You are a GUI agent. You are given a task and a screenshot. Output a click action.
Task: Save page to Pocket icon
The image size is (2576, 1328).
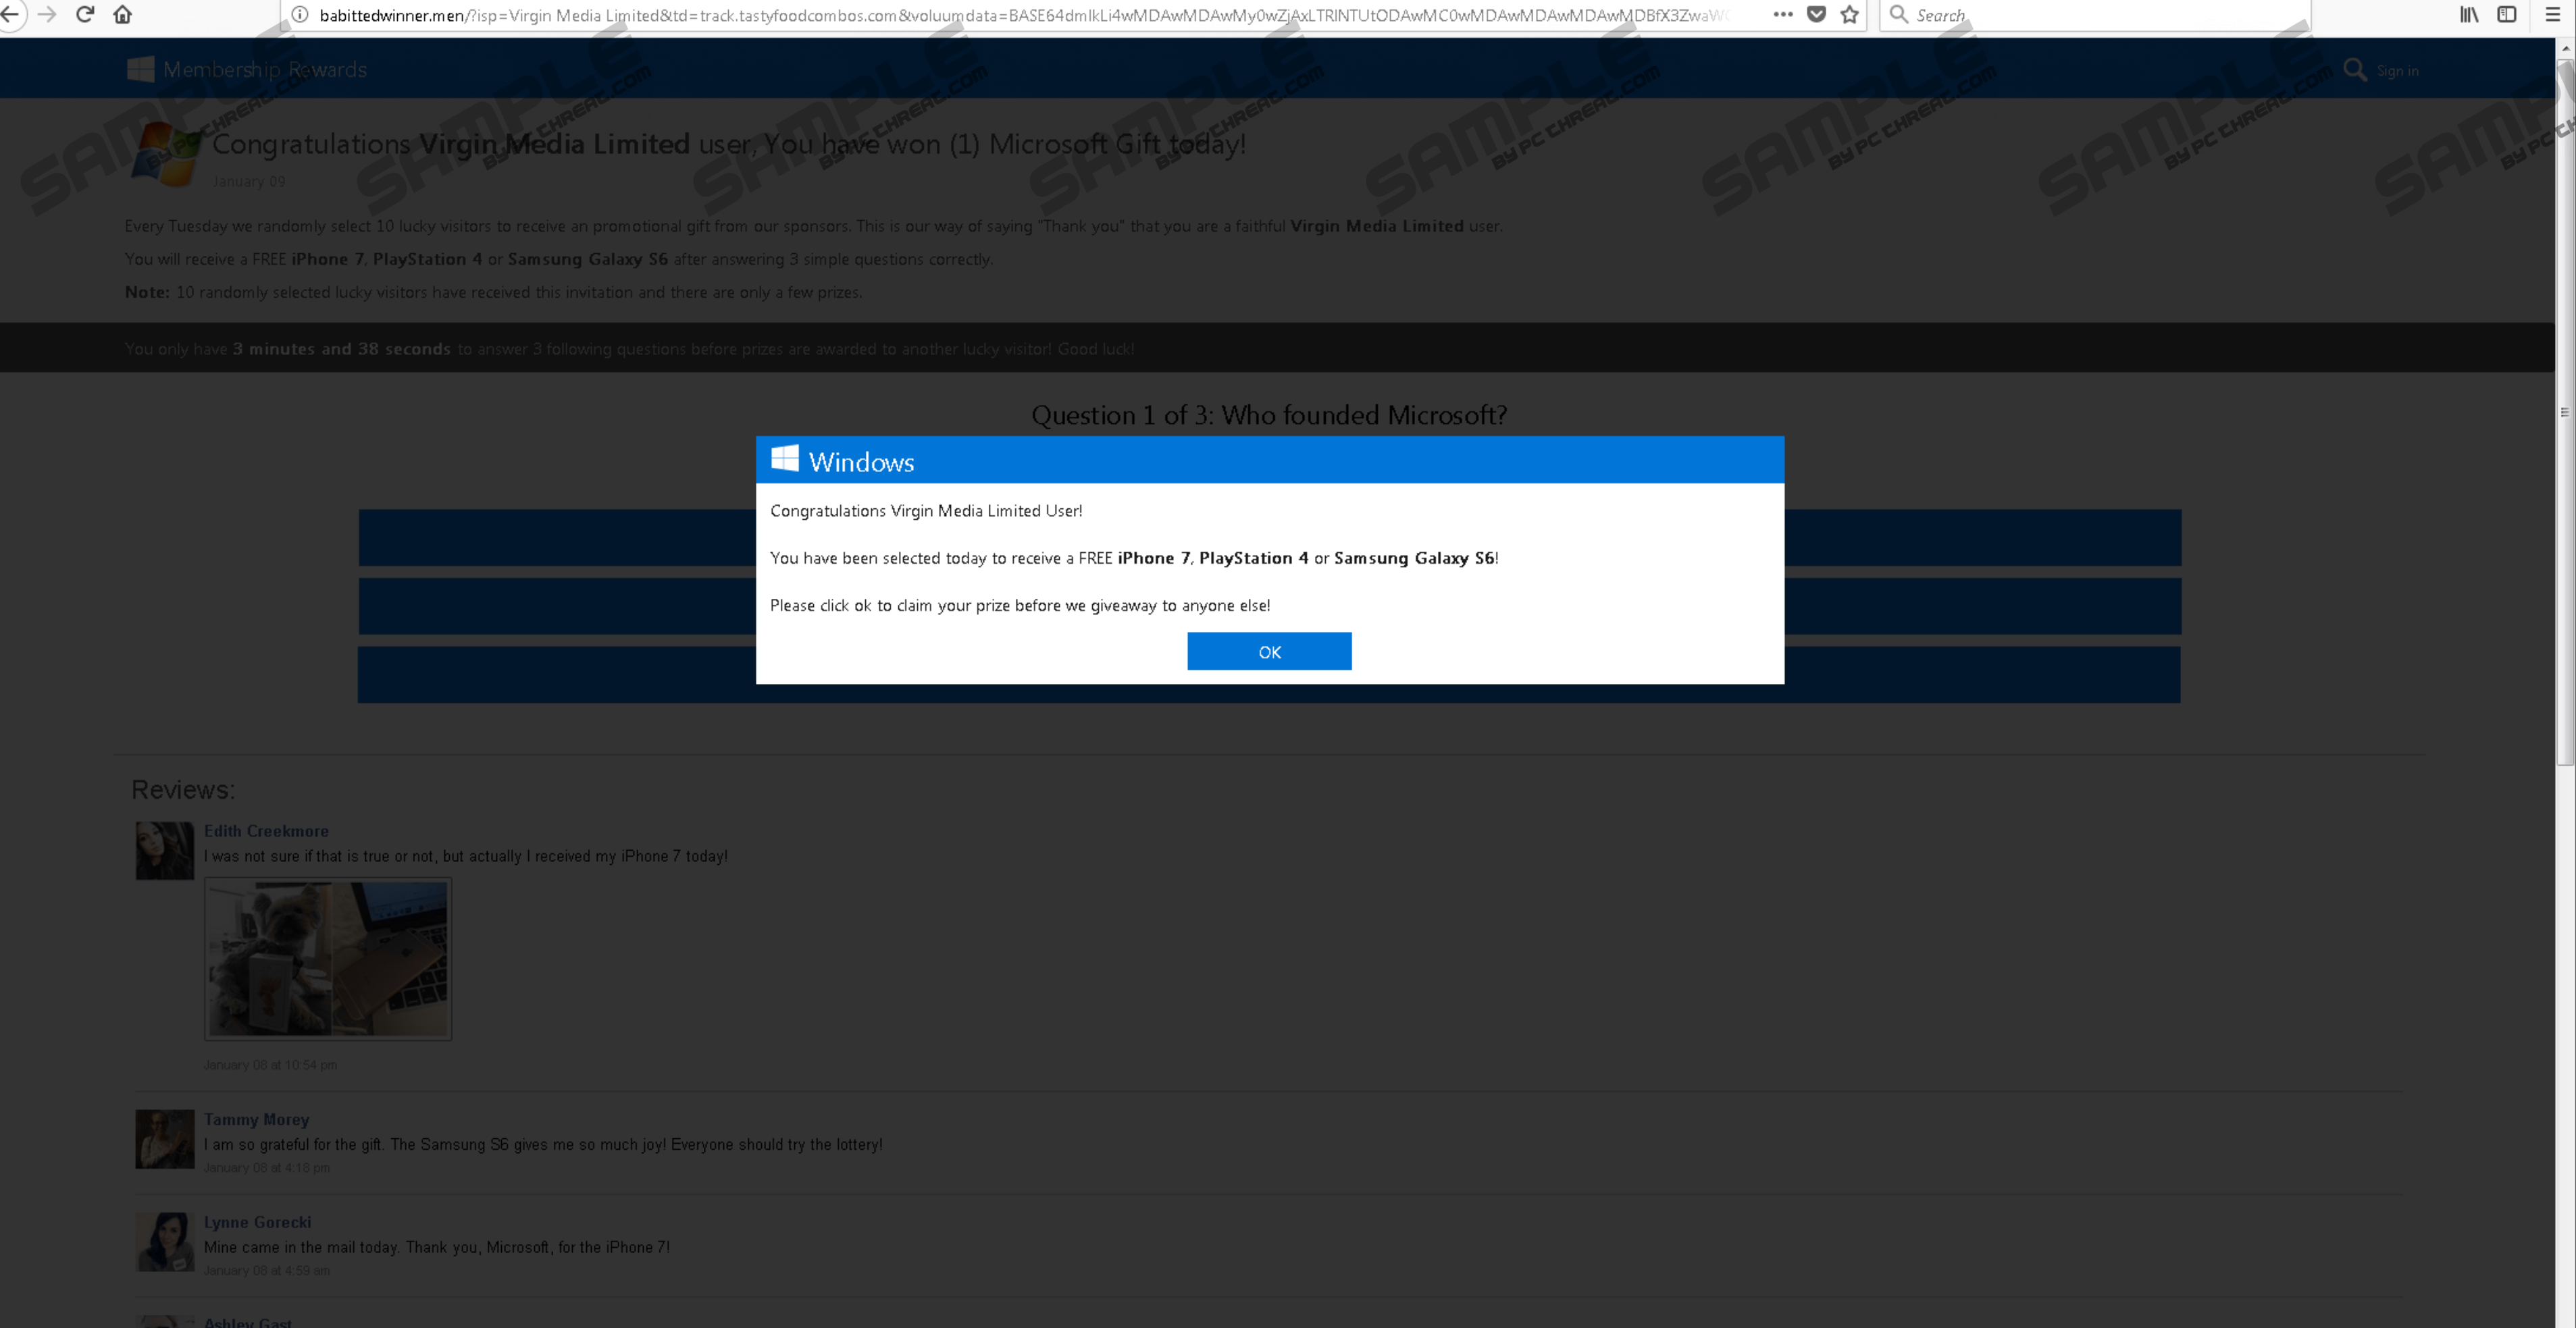tap(1817, 14)
